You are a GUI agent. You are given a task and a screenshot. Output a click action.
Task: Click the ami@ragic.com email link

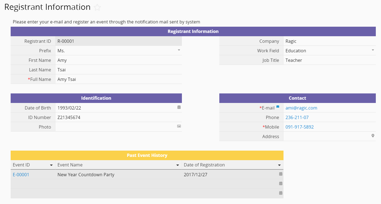pos(301,108)
